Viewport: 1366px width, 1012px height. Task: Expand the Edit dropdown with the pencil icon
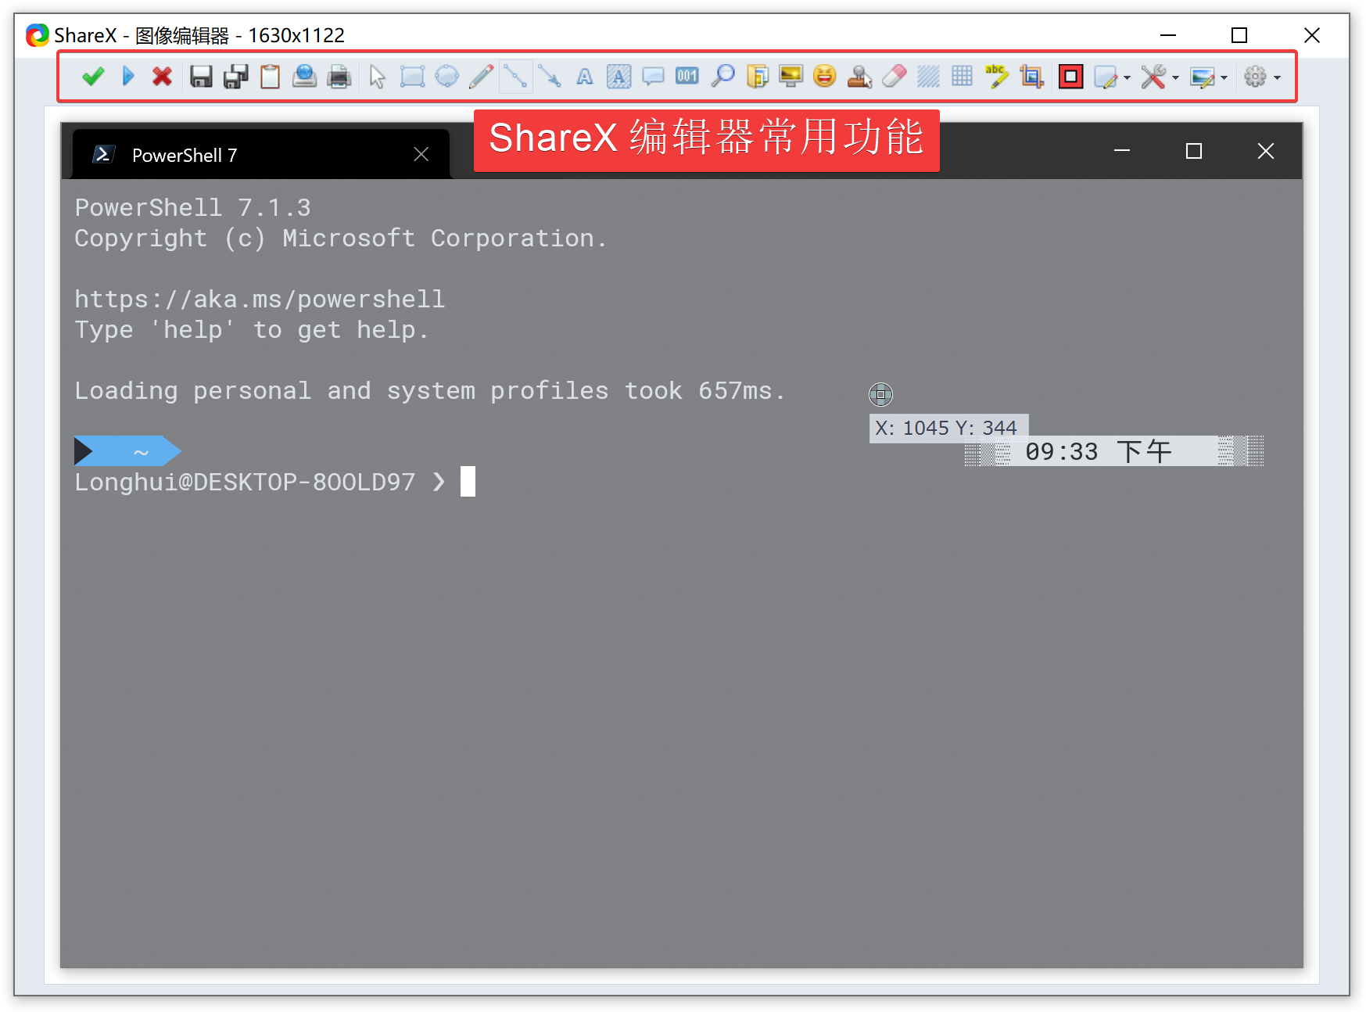click(1113, 77)
